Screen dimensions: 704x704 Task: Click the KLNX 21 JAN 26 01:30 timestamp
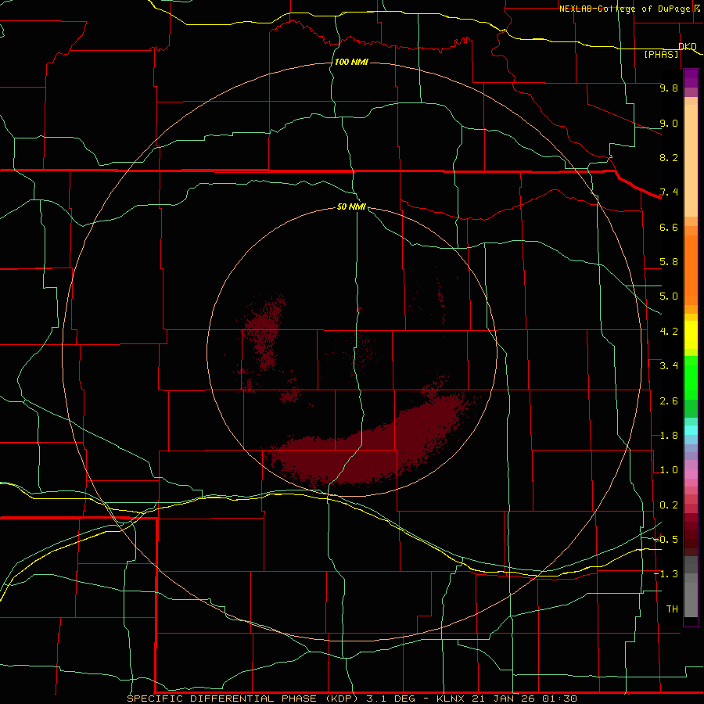pos(506,699)
